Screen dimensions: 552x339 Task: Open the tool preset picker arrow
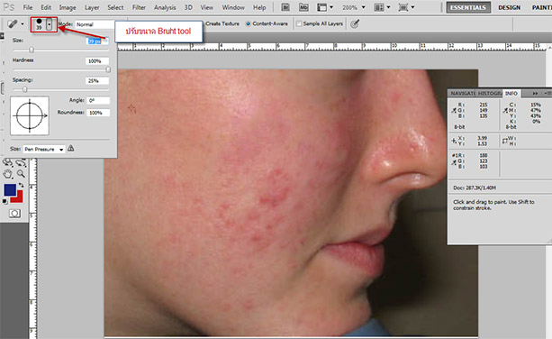point(23,24)
